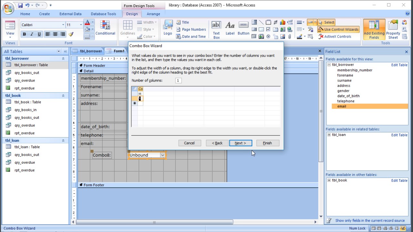Click Cancel in the wizard
This screenshot has width=413, height=232.
pyautogui.click(x=189, y=143)
